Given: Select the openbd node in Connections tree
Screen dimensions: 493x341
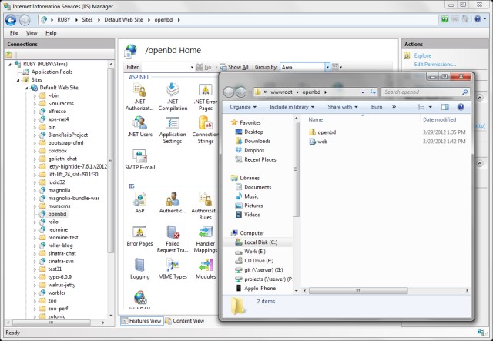Looking at the screenshot, I should coord(57,214).
